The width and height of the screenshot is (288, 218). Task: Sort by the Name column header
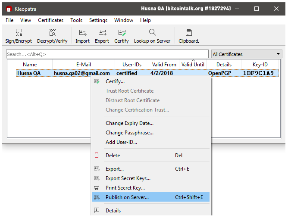click(x=30, y=65)
